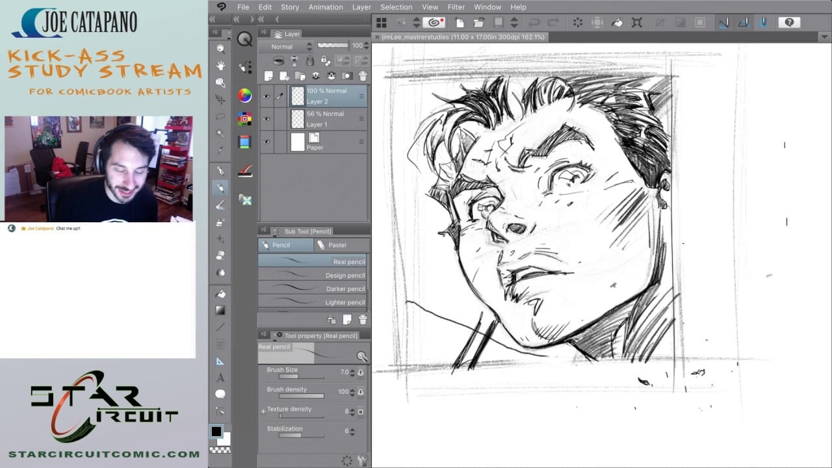
Task: Select the Zoom magnifier tool
Action: 221,49
